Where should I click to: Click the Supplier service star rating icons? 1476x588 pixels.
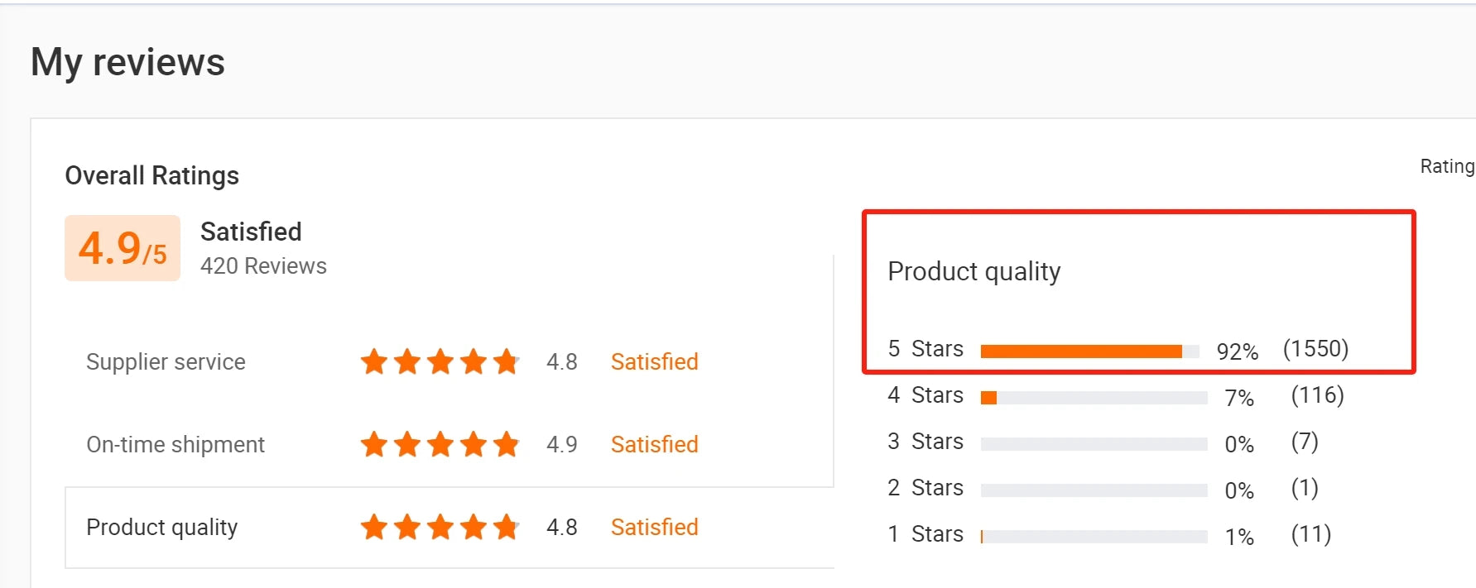click(440, 361)
